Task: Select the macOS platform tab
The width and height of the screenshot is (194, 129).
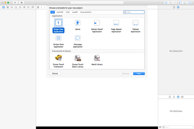Action: (x=75, y=12)
